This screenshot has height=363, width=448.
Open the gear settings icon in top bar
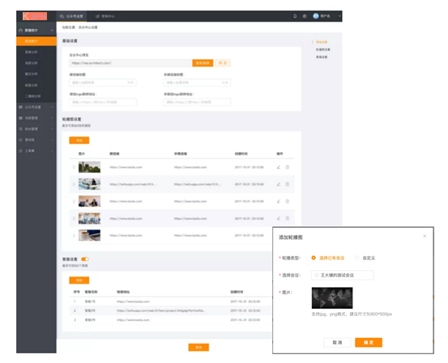305,16
